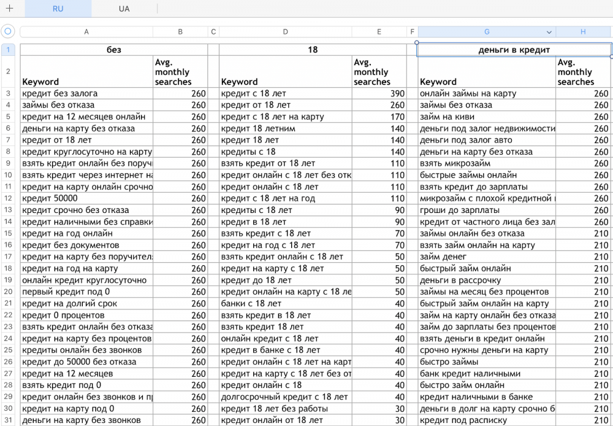The width and height of the screenshot is (613, 426).
Task: Select the RU sheet tab
Action: click(58, 9)
